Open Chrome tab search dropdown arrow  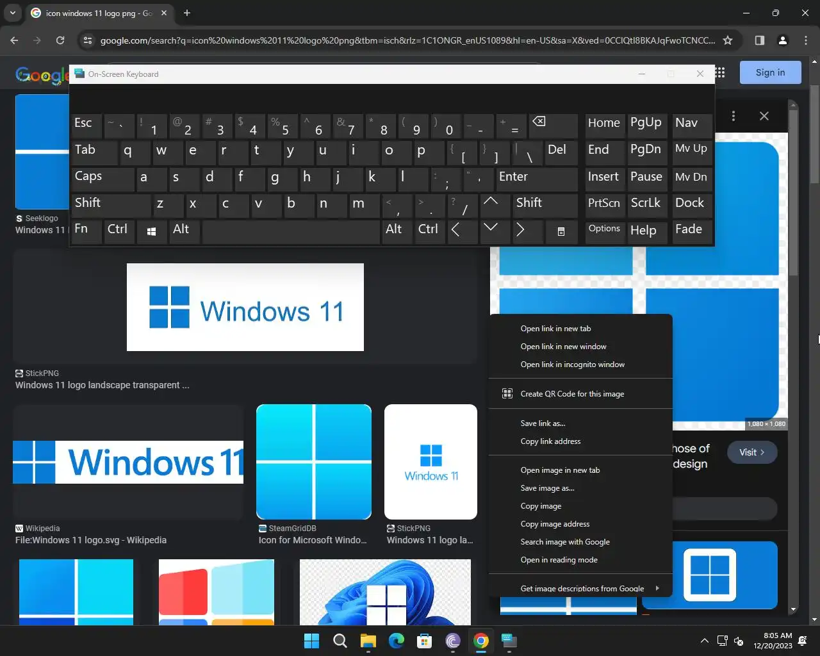click(12, 13)
